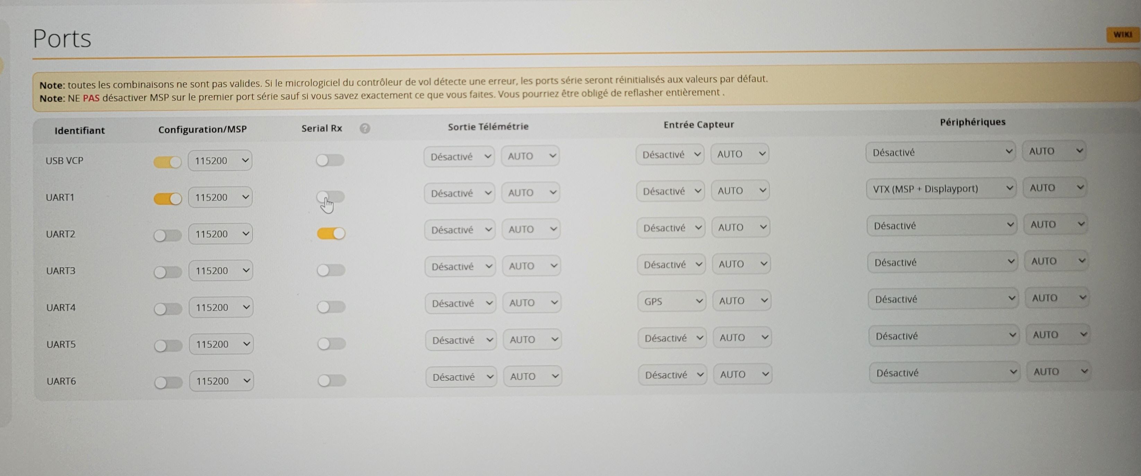Enable Serial Rx for UART1
The width and height of the screenshot is (1141, 476).
[330, 196]
